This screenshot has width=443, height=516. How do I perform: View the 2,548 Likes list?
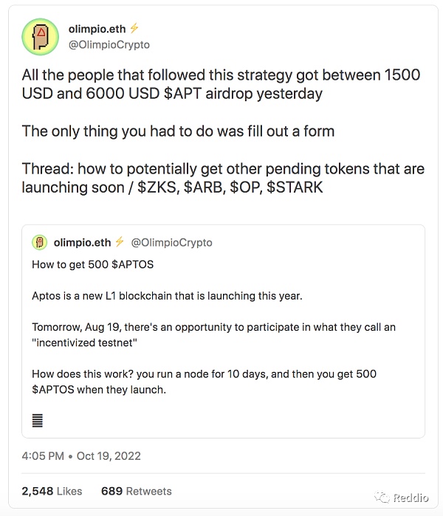pos(52,491)
